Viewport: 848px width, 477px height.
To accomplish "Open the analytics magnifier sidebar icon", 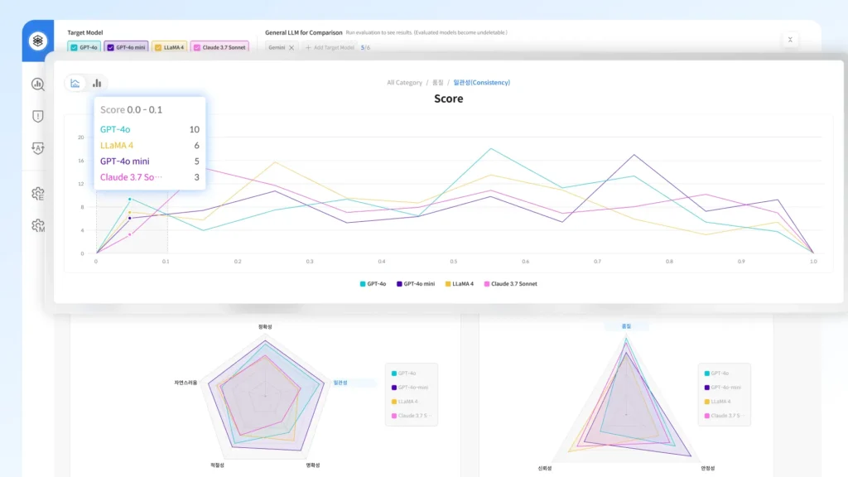I will pyautogui.click(x=37, y=84).
